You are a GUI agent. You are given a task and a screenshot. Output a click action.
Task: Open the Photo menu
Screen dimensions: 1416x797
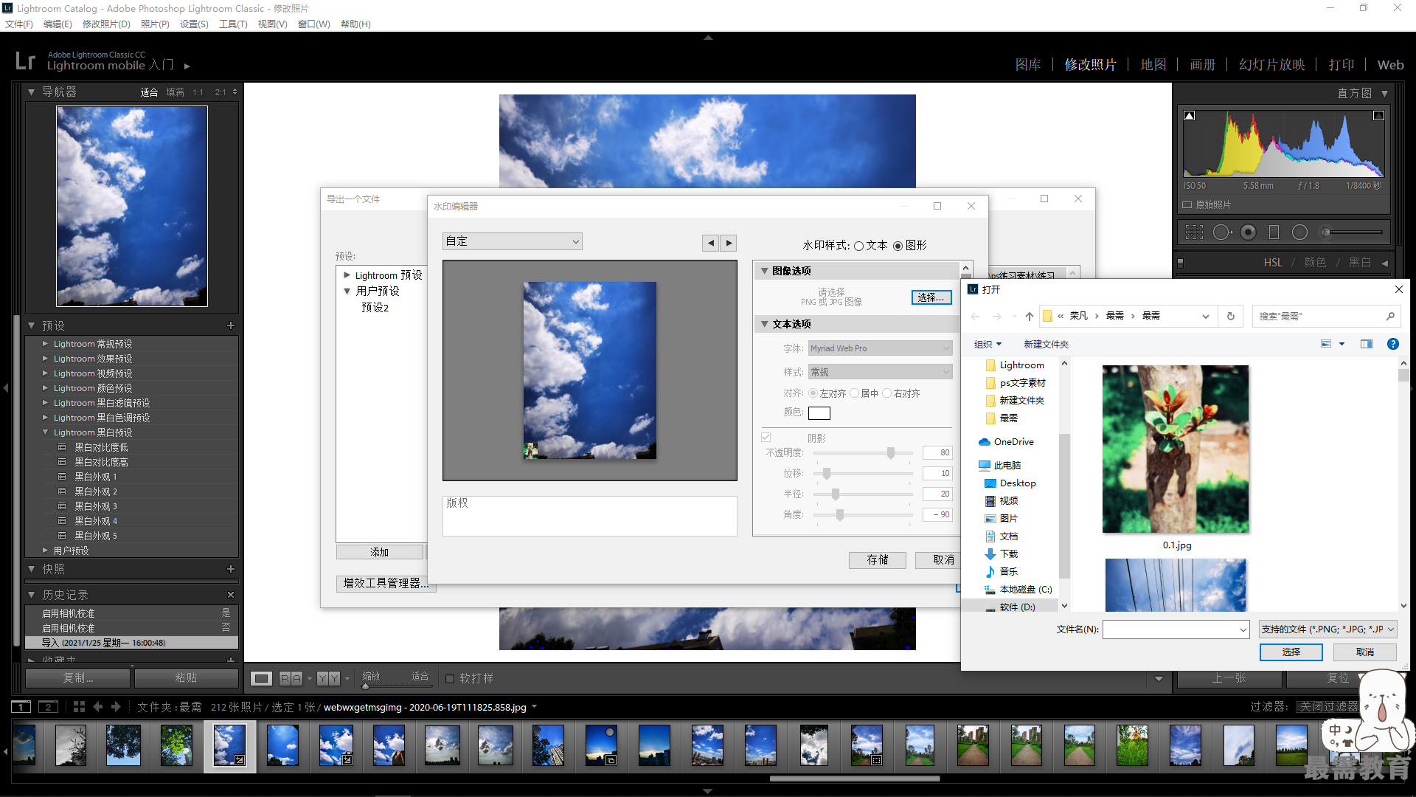[155, 24]
